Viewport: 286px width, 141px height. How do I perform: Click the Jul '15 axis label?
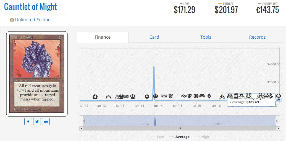point(197,105)
